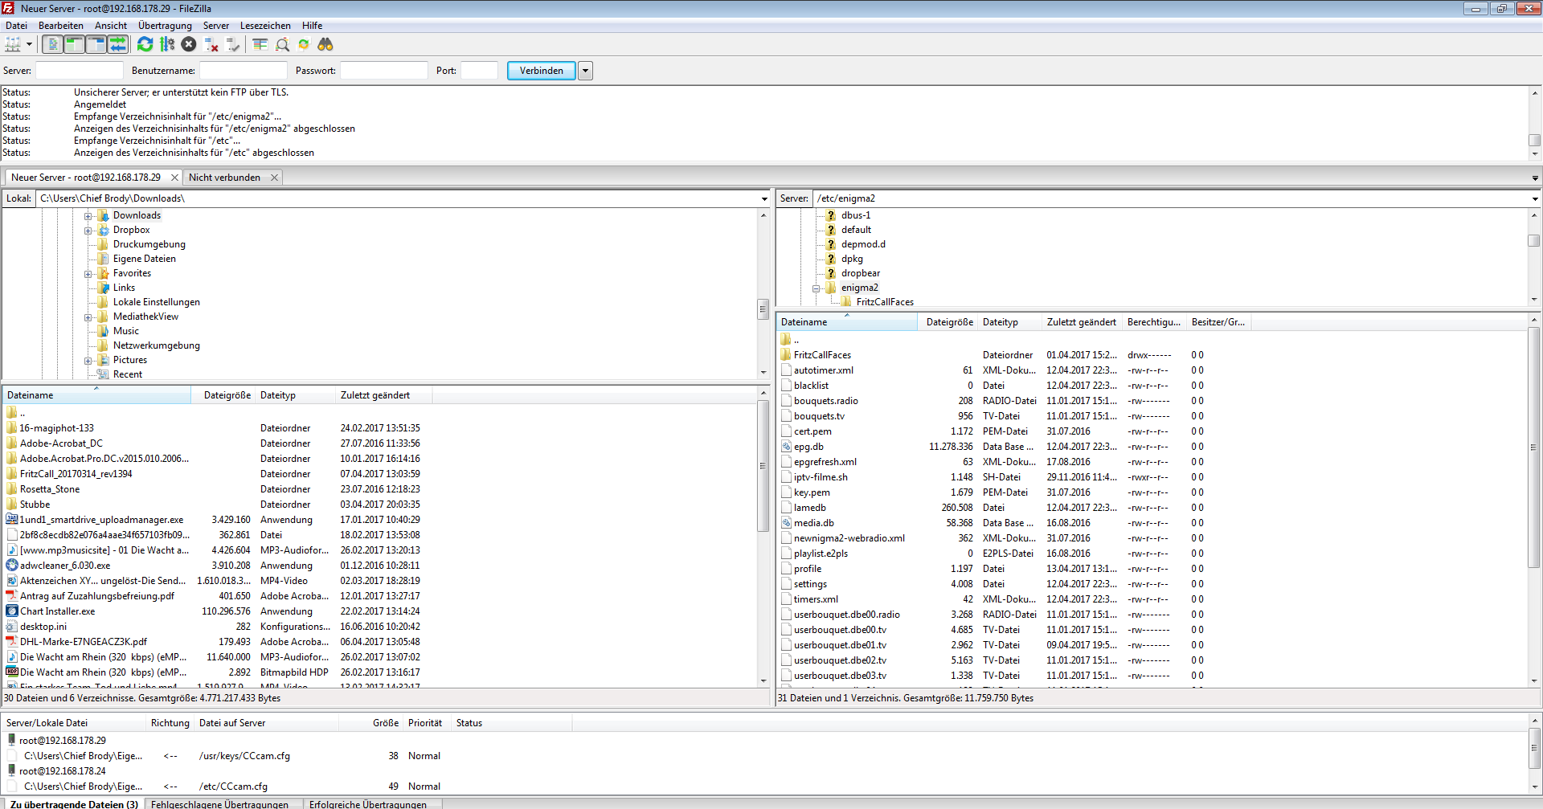Open the directory listing filters icon
Image resolution: width=1543 pixels, height=809 pixels.
[260, 45]
